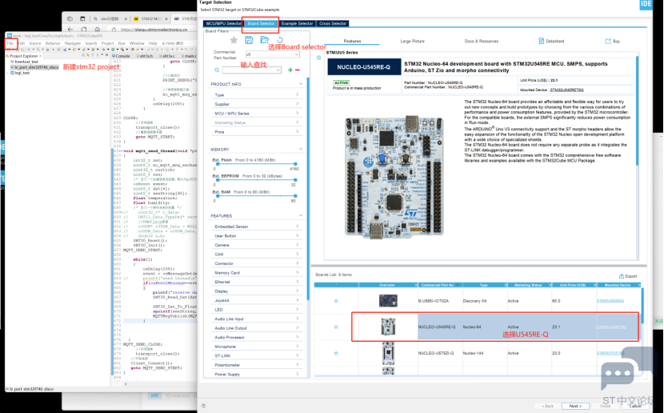
Task: Click the pink minus remove filter icon
Action: [x=298, y=70]
